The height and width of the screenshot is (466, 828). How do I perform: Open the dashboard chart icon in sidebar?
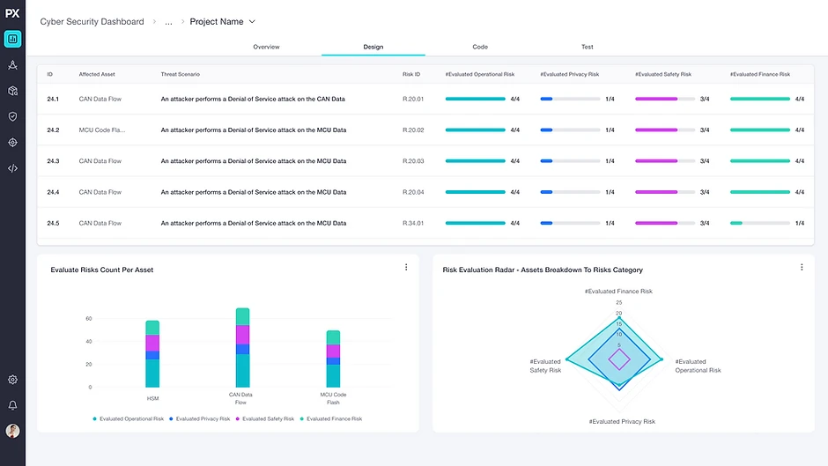tap(12, 39)
